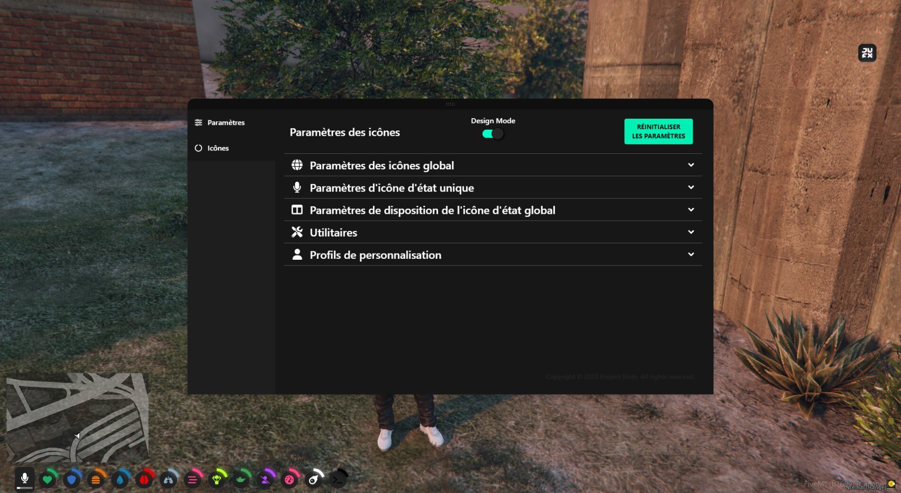Select the lungs oxygen icon
The width and height of the screenshot is (901, 493).
tap(168, 480)
